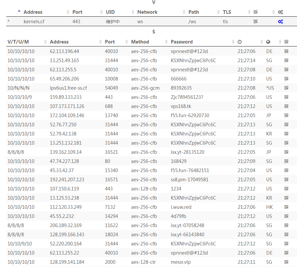297x267 pixels.
Task: Show QR code for 128.199.141.184 row
Action: pos(286,262)
